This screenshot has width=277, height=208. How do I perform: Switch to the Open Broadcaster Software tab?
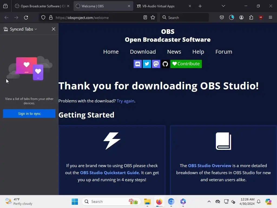(x=42, y=6)
